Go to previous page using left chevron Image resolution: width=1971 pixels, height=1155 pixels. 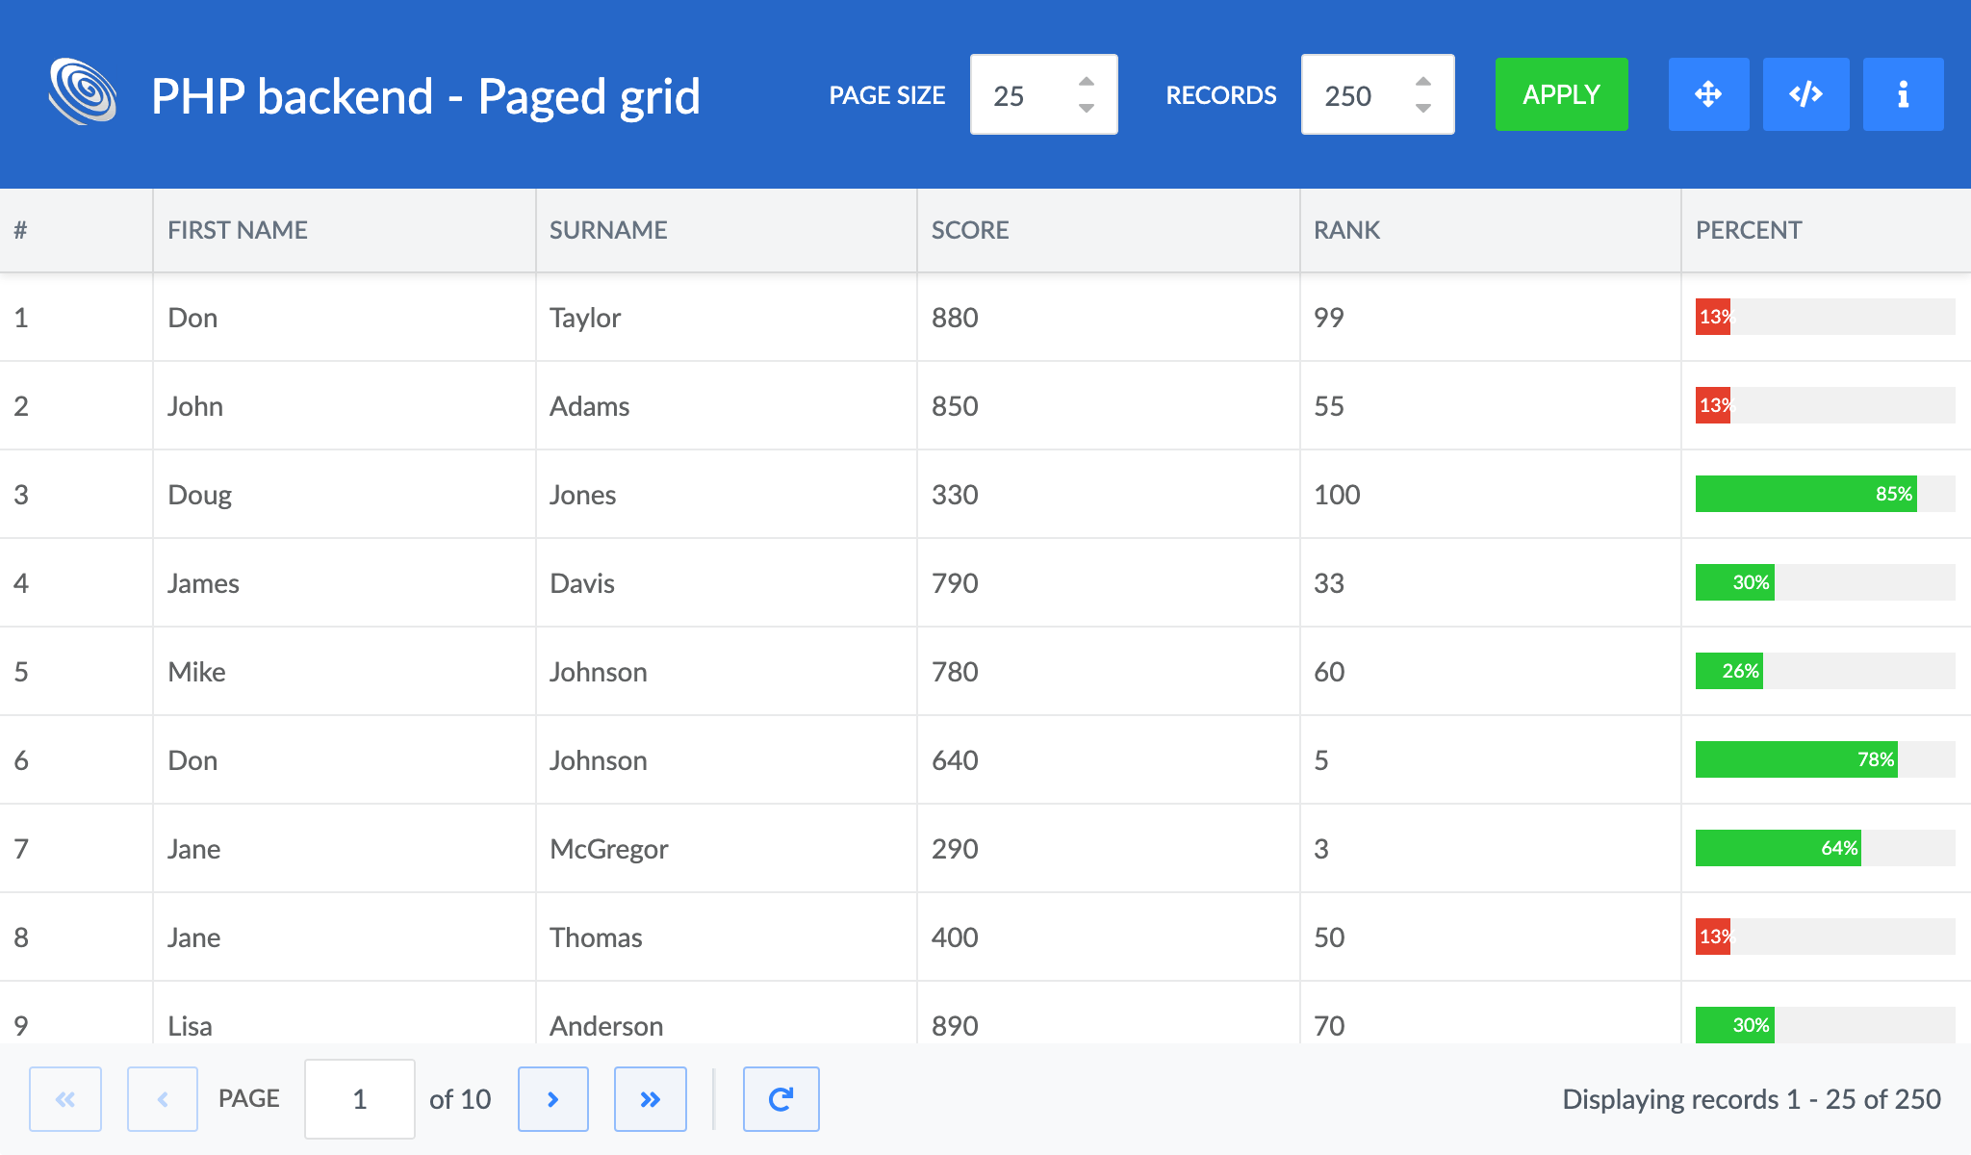click(x=163, y=1098)
